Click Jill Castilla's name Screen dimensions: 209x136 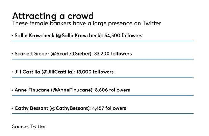pyautogui.click(x=27, y=72)
